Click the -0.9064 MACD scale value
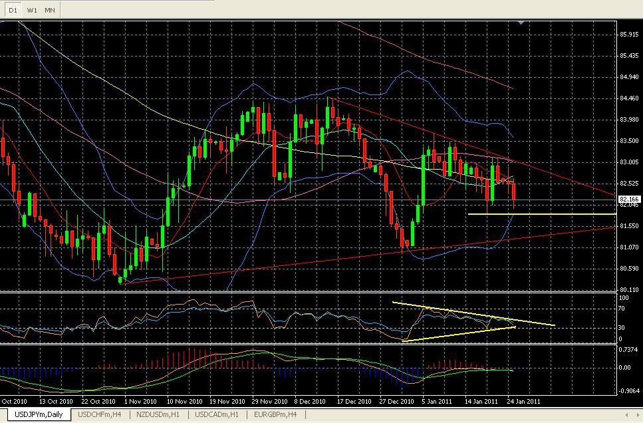The width and height of the screenshot is (643, 423). pos(628,390)
